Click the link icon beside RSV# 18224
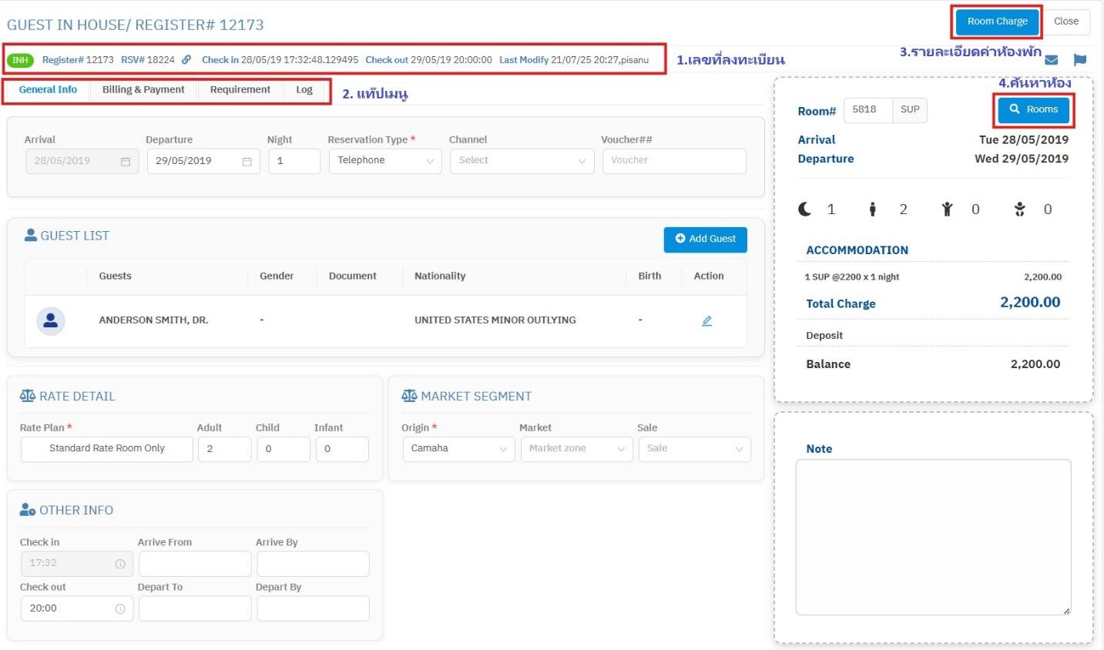This screenshot has width=1104, height=650. point(186,60)
